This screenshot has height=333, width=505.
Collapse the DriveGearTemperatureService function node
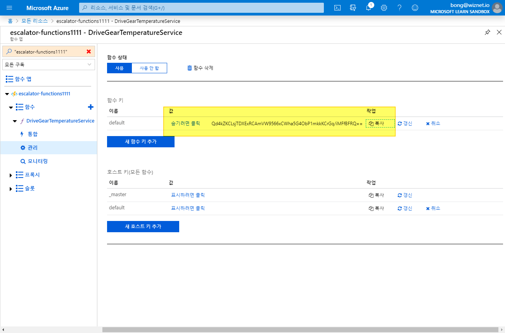point(15,121)
